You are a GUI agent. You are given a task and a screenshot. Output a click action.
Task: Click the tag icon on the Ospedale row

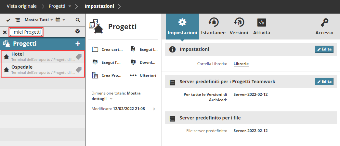(x=78, y=70)
